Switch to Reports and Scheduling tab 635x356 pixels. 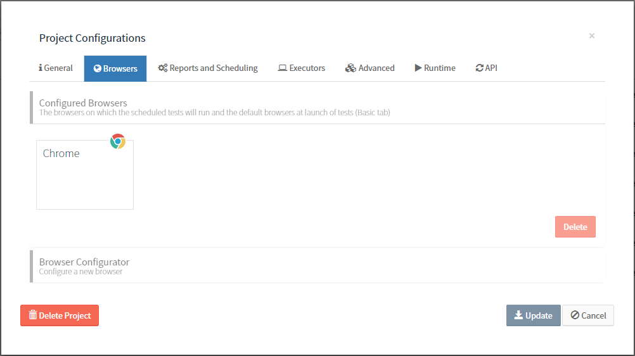(x=208, y=68)
